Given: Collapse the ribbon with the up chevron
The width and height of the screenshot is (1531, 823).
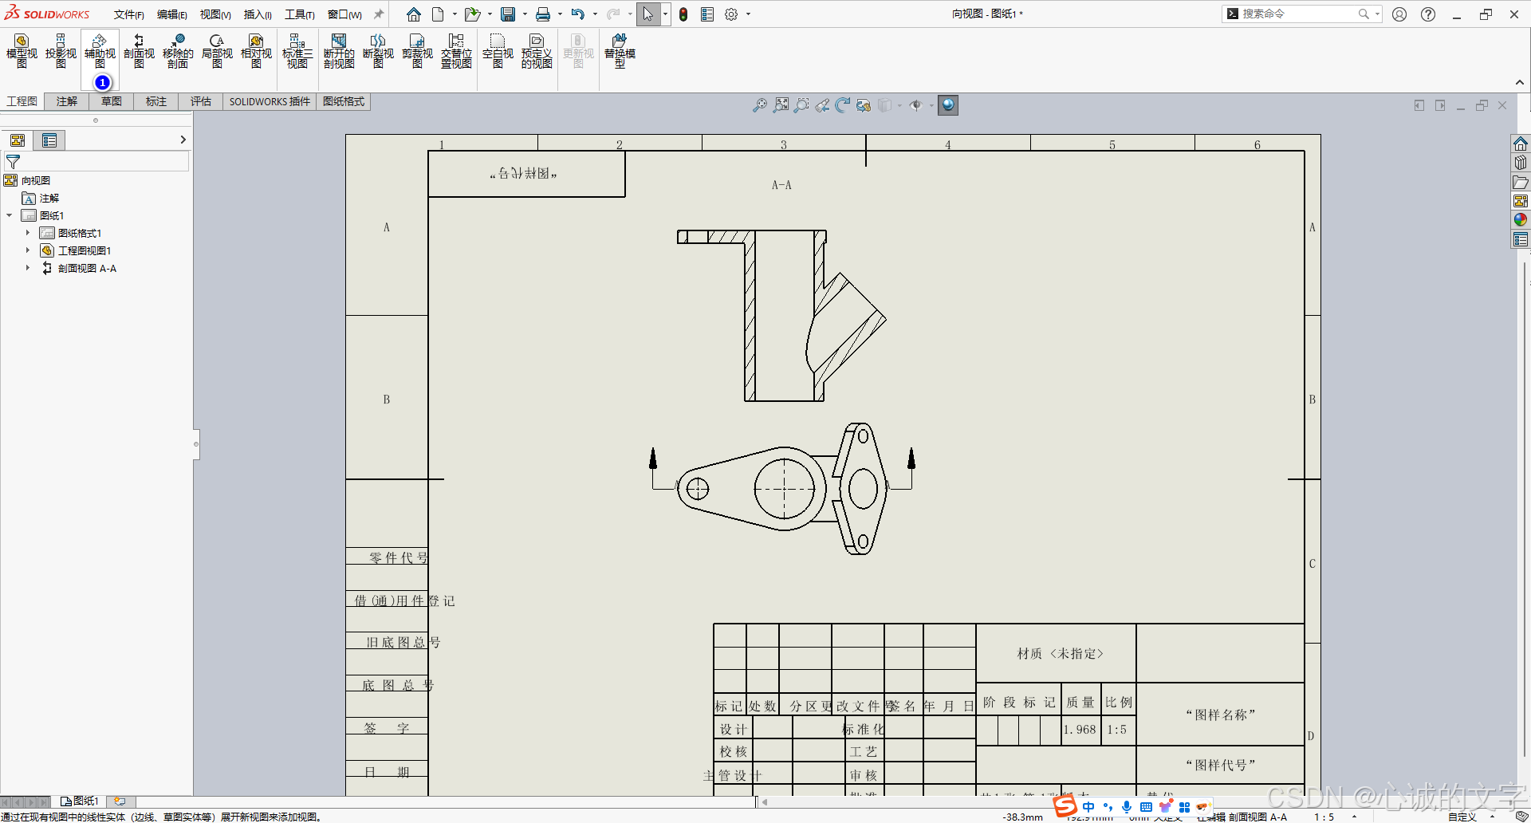Looking at the screenshot, I should tap(1520, 82).
